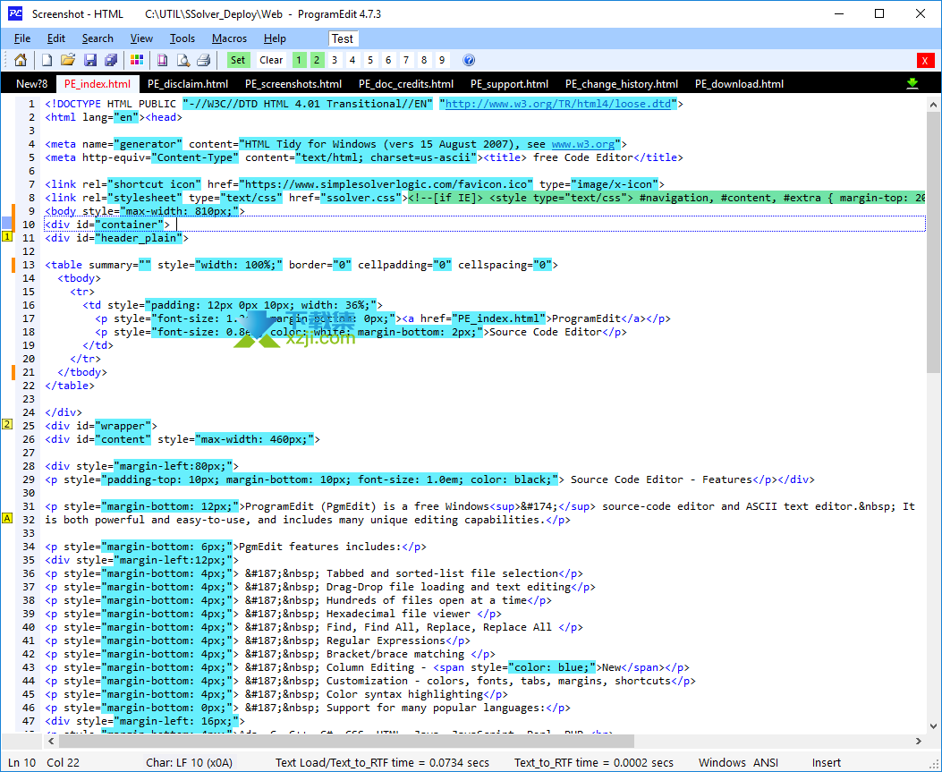The image size is (942, 772).
Task: Switch to the PE_download.html tab
Action: pos(739,83)
